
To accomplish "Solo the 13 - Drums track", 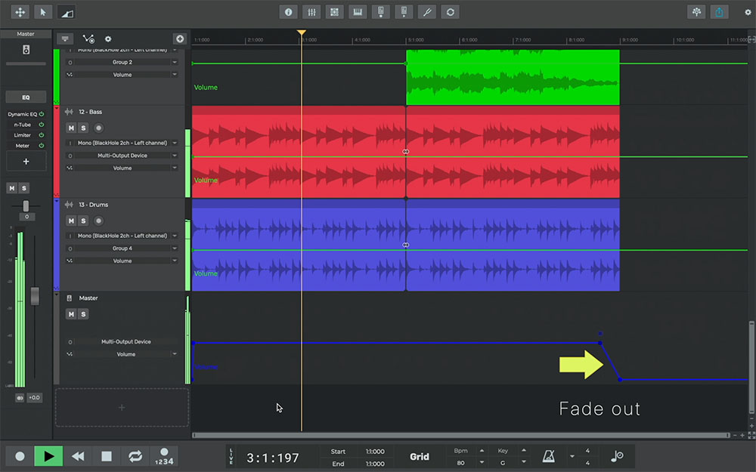I will tap(83, 221).
